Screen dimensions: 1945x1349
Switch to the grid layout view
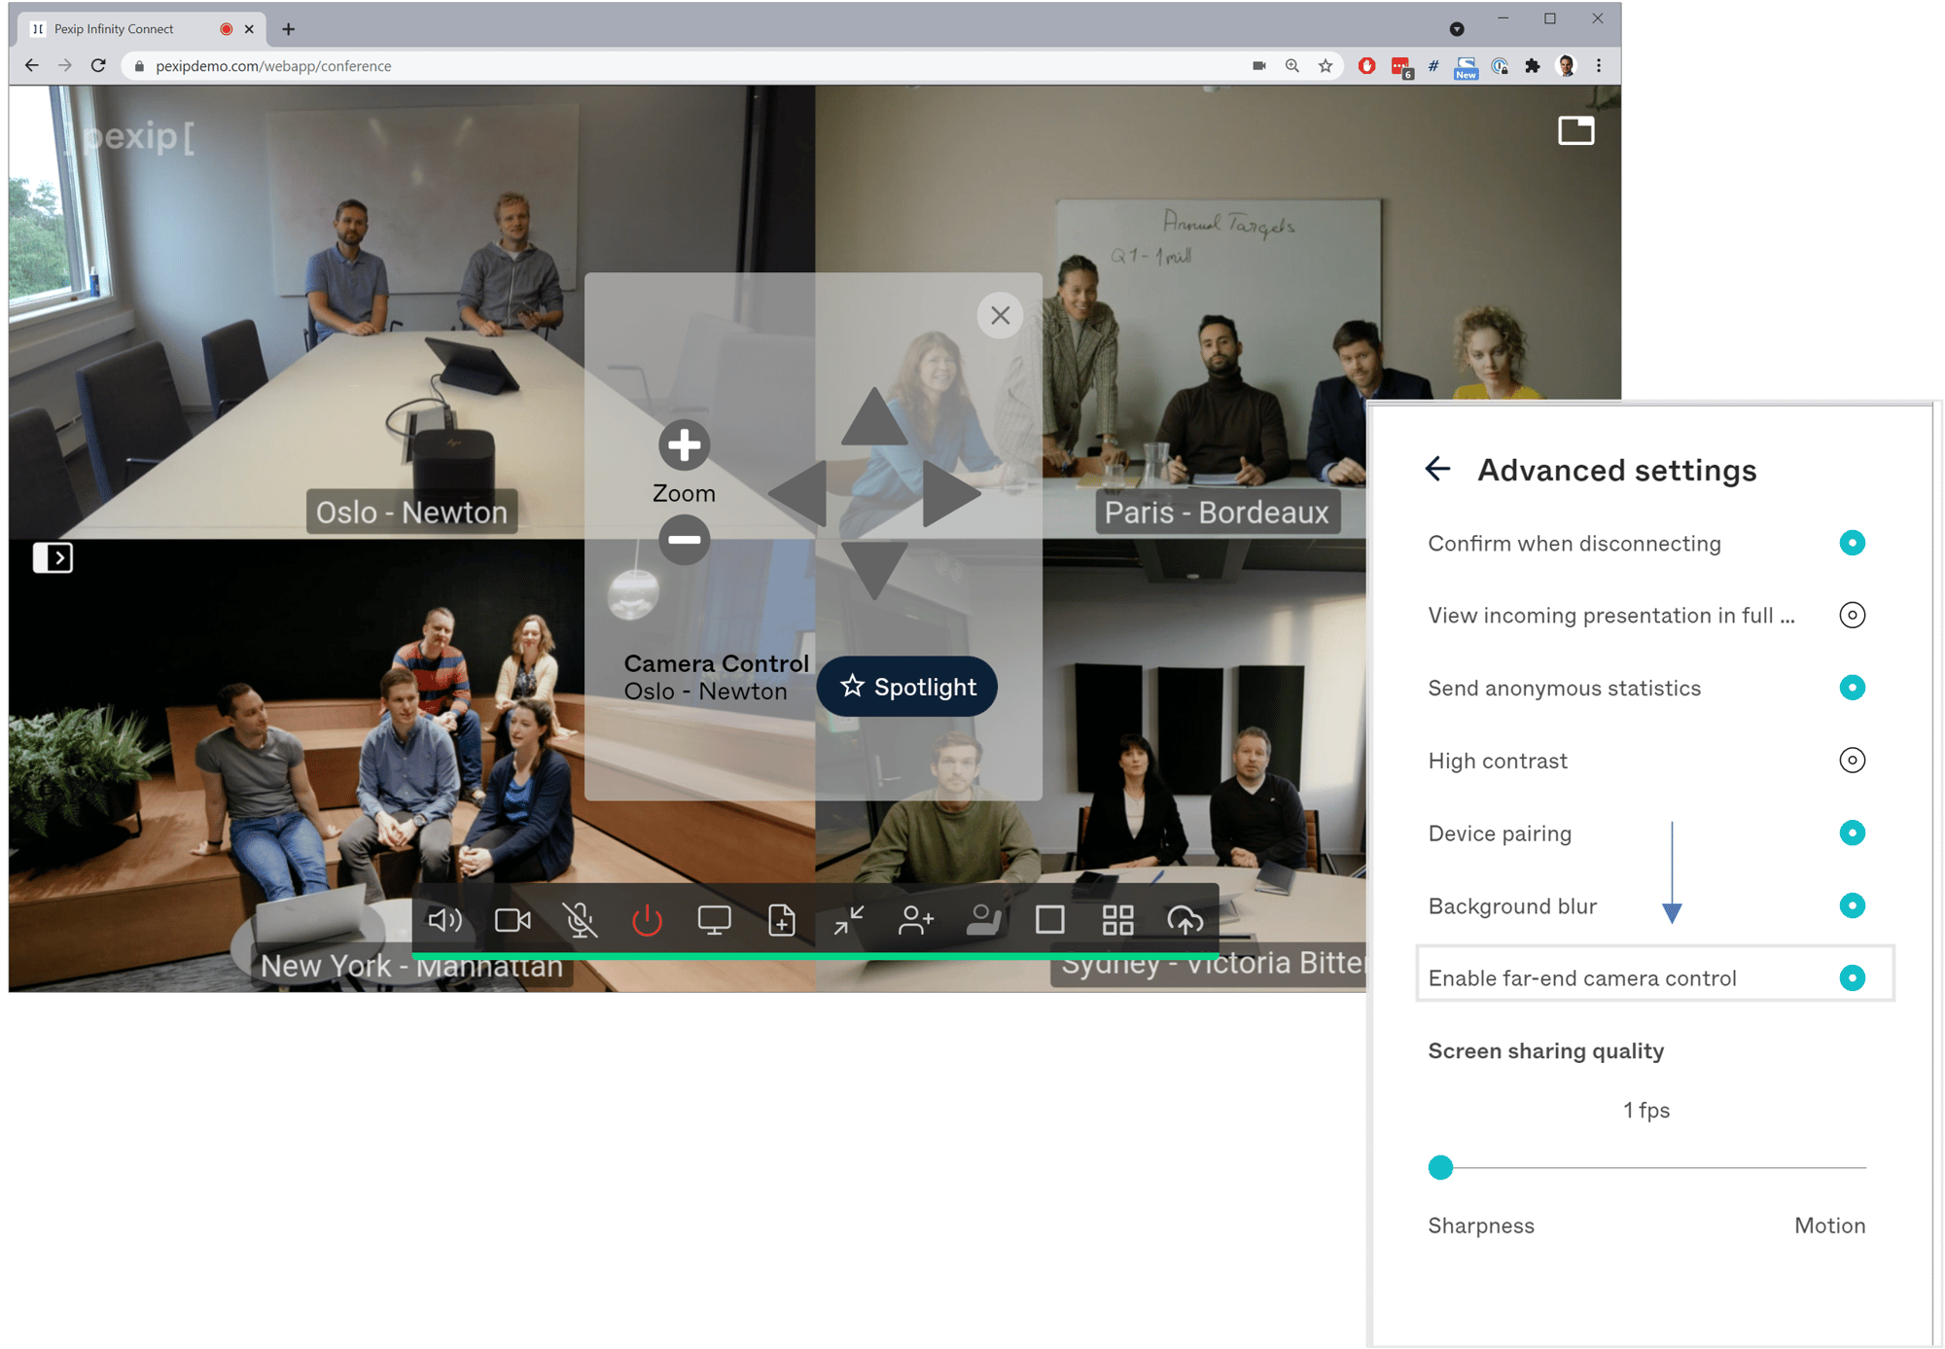click(1116, 920)
